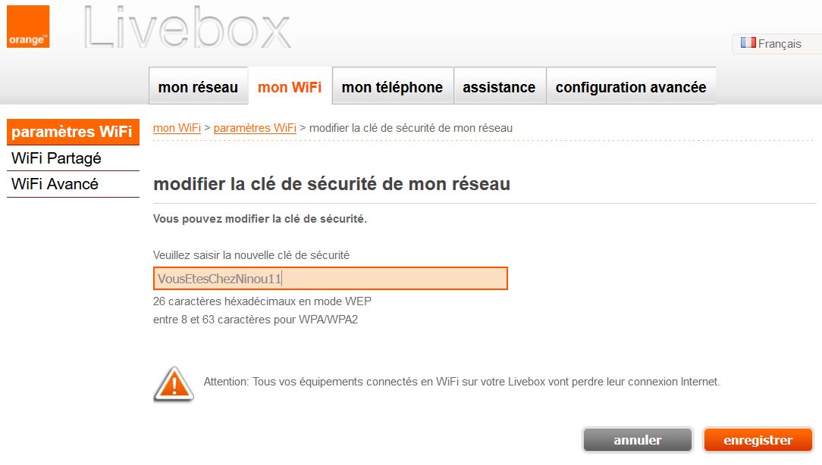The width and height of the screenshot is (822, 465).
Task: Select the mon WiFi tab
Action: pyautogui.click(x=290, y=88)
